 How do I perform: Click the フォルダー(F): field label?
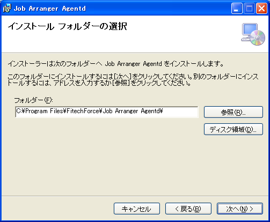33,100
